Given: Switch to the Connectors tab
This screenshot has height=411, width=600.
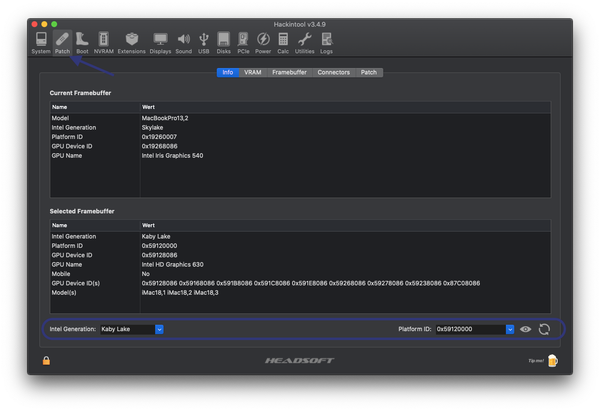Looking at the screenshot, I should pyautogui.click(x=333, y=72).
